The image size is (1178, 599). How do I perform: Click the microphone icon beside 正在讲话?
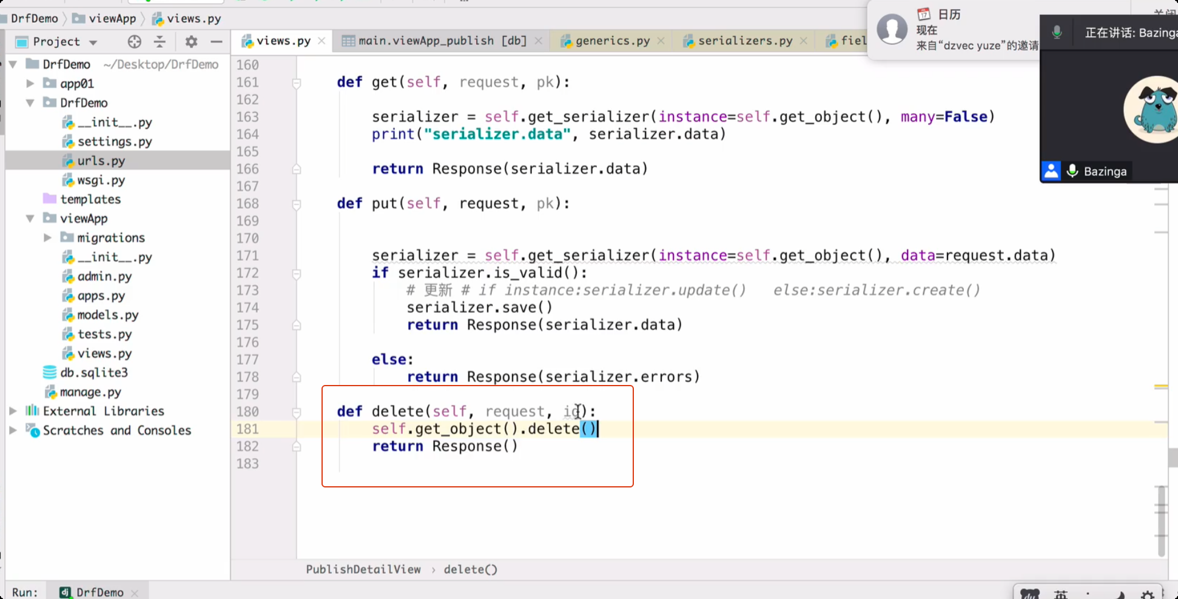(1057, 32)
